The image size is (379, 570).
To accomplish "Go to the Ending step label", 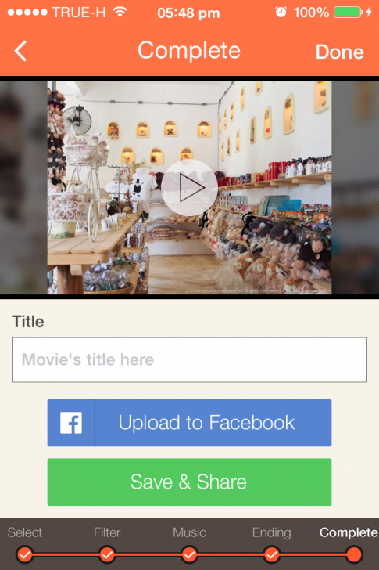I will 272,533.
